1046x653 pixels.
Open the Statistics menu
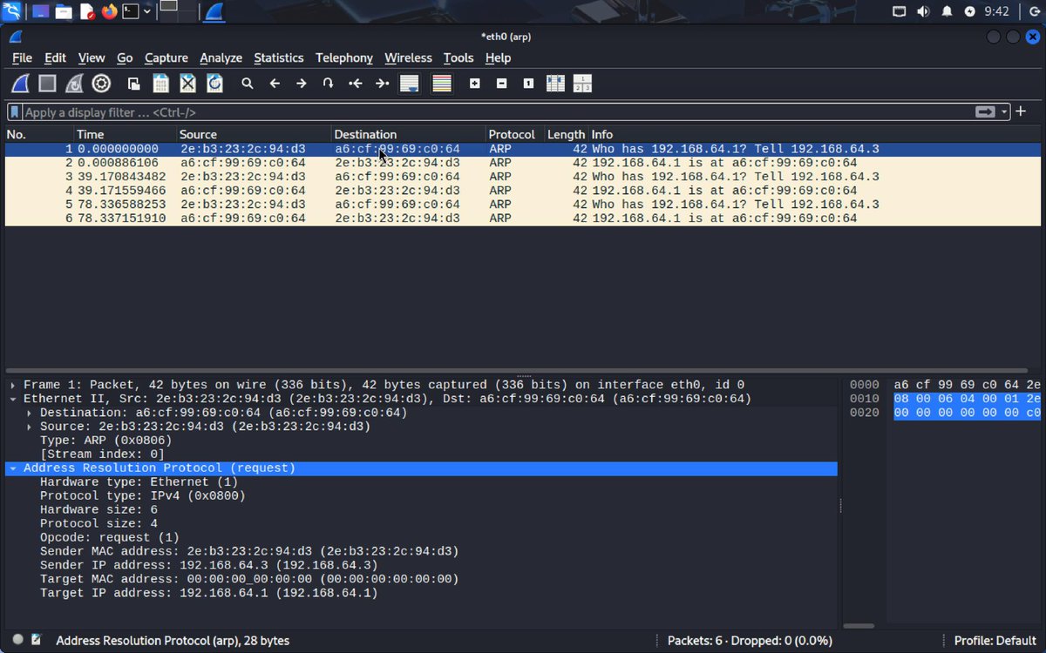[279, 57]
